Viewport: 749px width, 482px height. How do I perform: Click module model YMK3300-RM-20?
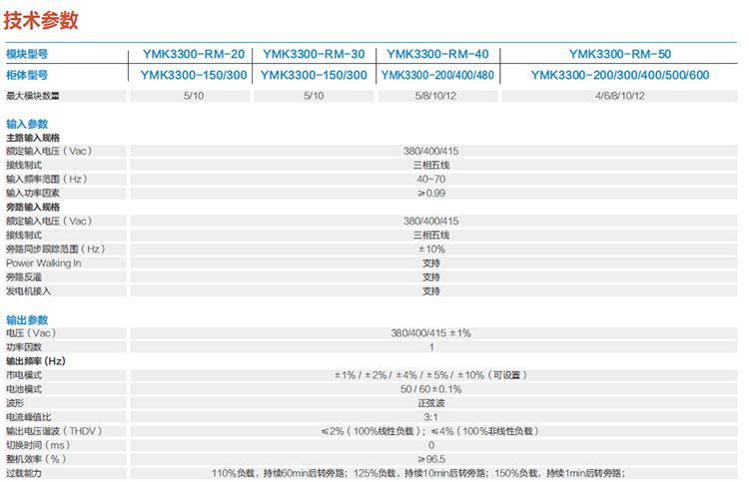click(194, 54)
